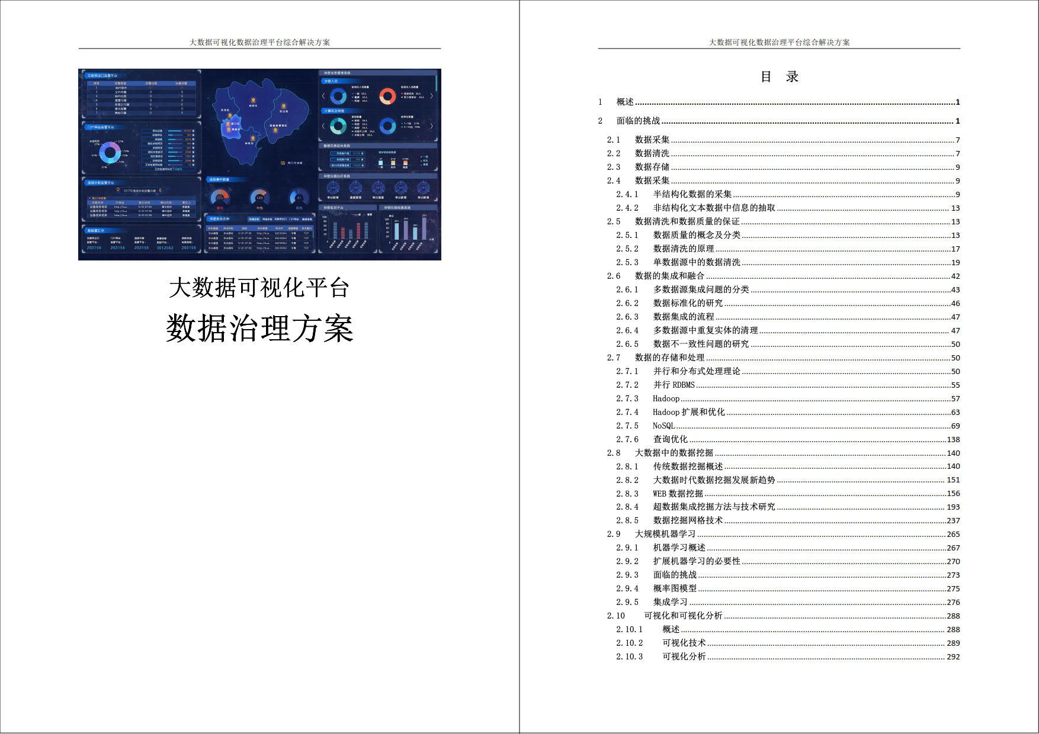The width and height of the screenshot is (1039, 734).
Task: Open entry 2.6.1 多数据源集成问题的分类
Action: tap(788, 289)
